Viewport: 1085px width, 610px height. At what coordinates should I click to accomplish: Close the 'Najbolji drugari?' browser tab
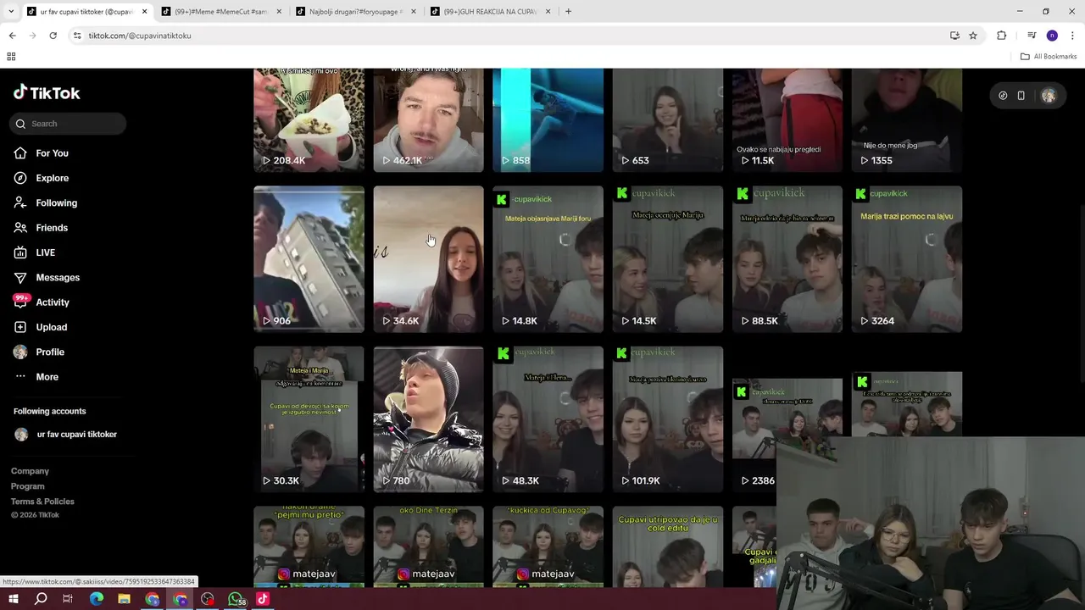coord(413,12)
